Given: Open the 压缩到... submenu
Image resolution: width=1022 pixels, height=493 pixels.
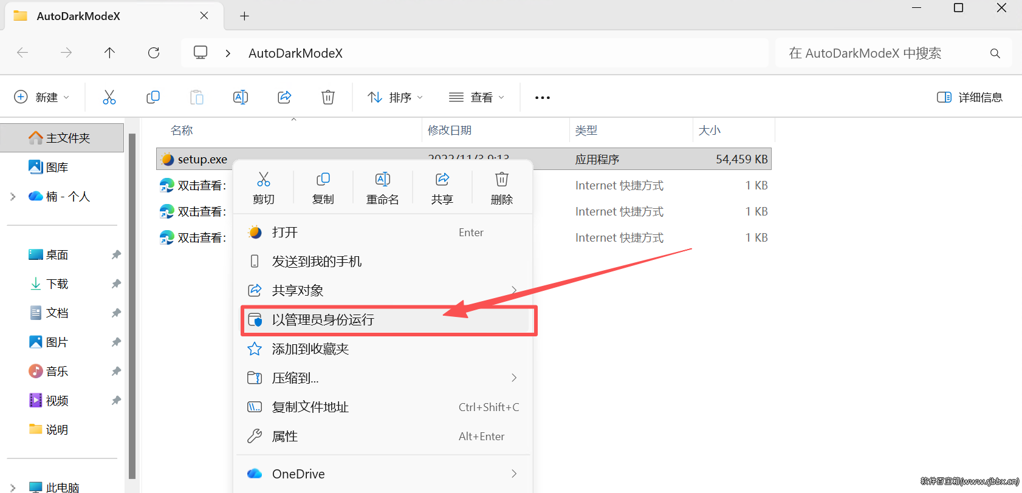Looking at the screenshot, I should click(383, 378).
